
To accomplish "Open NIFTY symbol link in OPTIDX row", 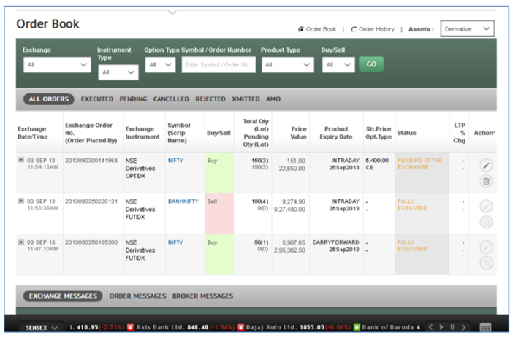I will click(x=175, y=161).
